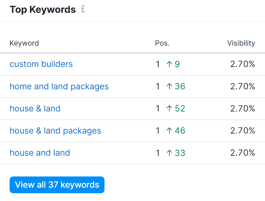
Task: Open the custom builders keyword link
Action: click(41, 64)
